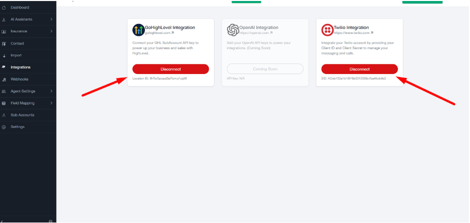Click the Contact icon in sidebar

coord(4,43)
